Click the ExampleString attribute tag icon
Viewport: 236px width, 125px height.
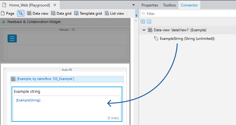pyautogui.click(x=156, y=39)
